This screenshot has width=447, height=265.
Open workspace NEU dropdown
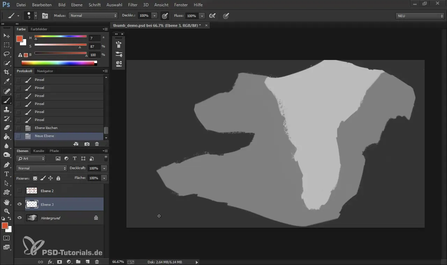point(420,16)
